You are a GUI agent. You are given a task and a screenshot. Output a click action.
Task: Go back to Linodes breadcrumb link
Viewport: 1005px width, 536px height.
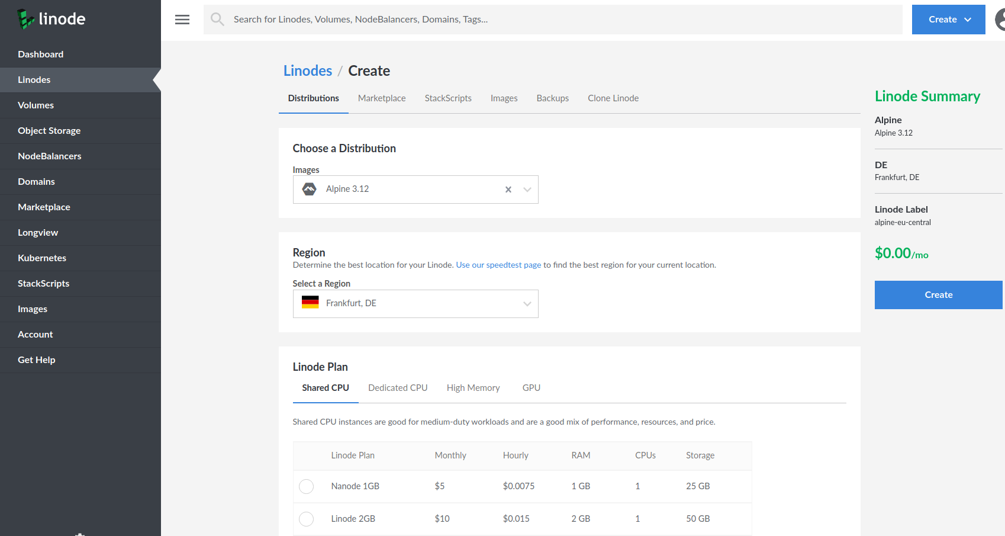[308, 70]
